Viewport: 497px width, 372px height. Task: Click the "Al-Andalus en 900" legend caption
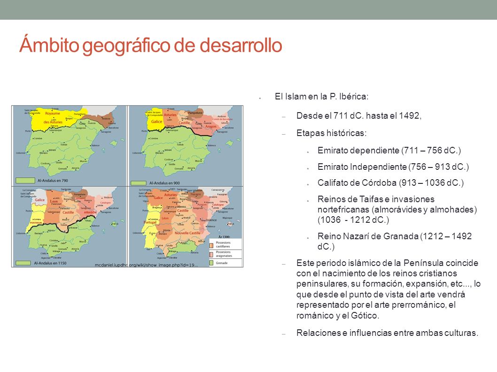[164, 183]
